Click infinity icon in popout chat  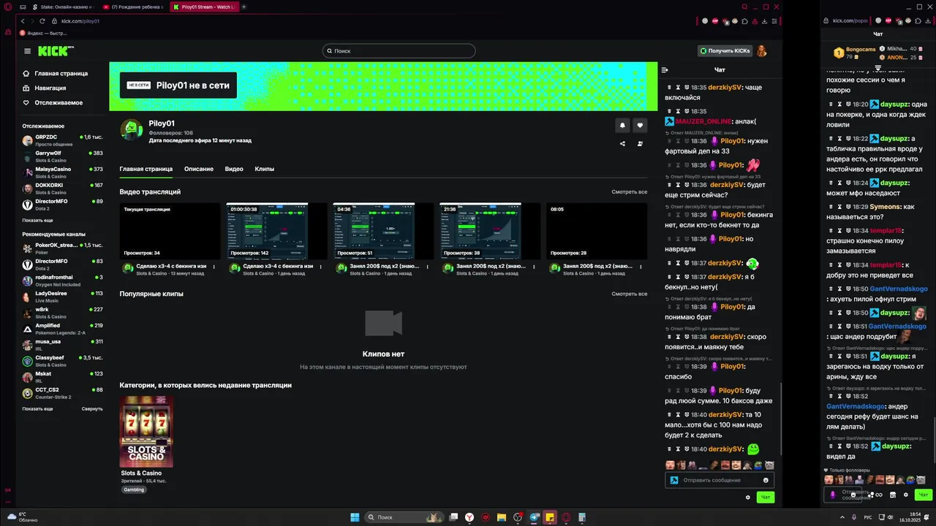[878, 495]
